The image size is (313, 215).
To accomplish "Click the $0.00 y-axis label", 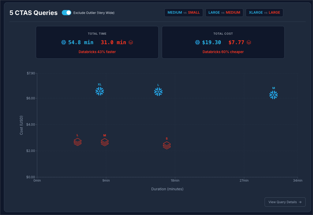I will (x=31, y=177).
